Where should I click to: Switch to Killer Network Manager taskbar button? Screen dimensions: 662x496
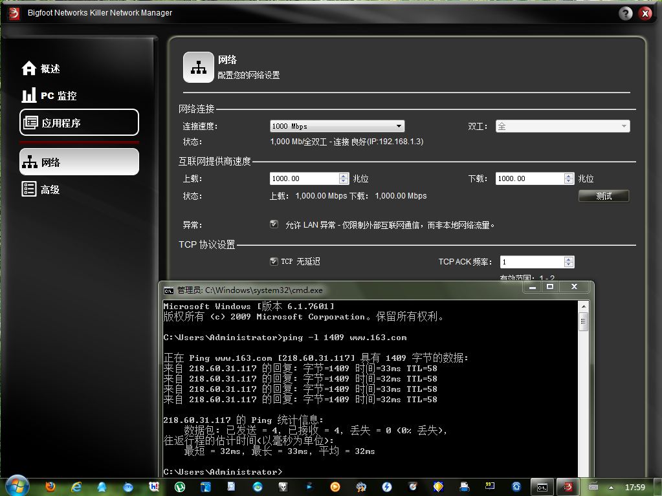[568, 487]
